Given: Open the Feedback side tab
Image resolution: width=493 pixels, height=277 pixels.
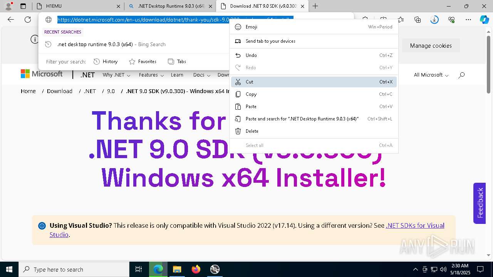Looking at the screenshot, I should pyautogui.click(x=480, y=203).
